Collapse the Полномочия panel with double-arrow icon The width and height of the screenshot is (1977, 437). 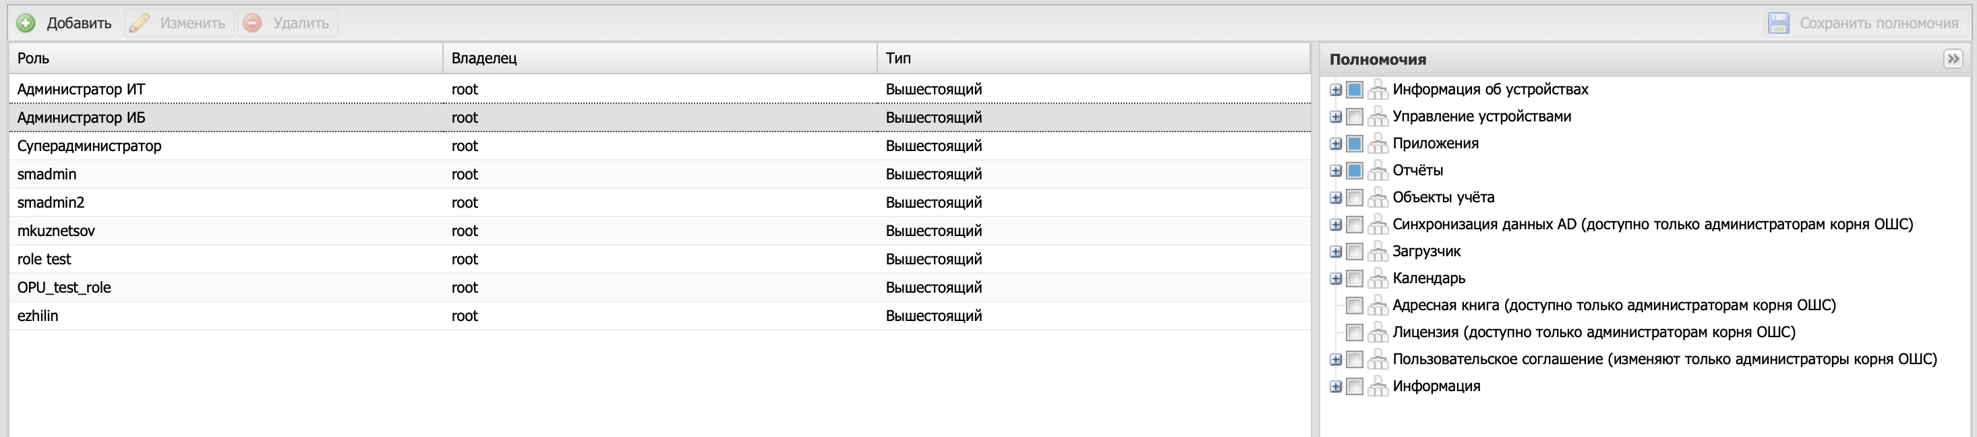coord(1953,59)
